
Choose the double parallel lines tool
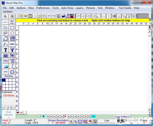tap(5, 72)
